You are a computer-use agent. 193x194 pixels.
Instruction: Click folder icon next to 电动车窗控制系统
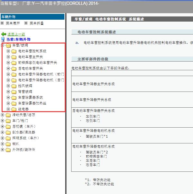click(x=14, y=51)
